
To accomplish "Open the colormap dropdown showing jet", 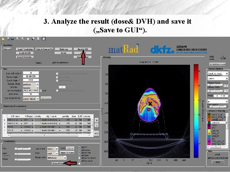I will (218, 101).
